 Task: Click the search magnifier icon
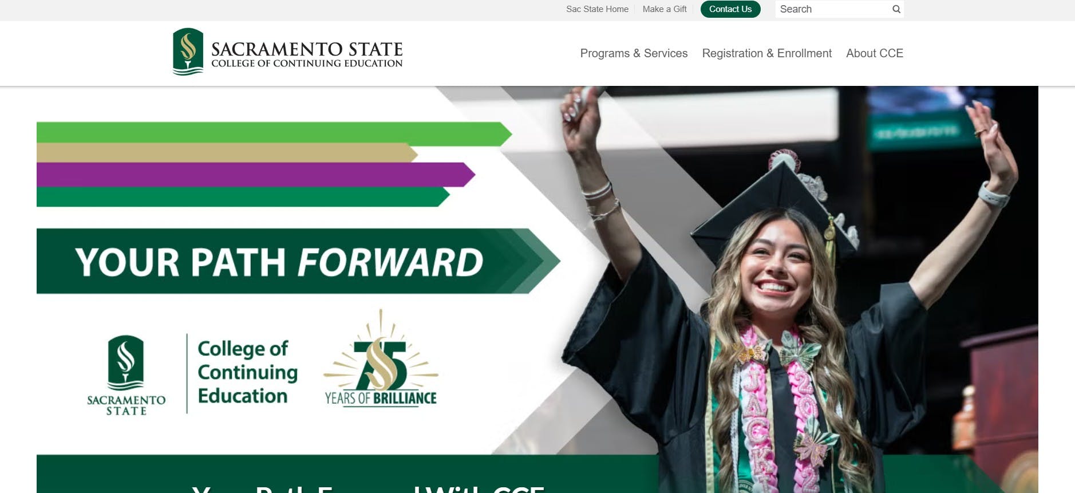tap(896, 9)
